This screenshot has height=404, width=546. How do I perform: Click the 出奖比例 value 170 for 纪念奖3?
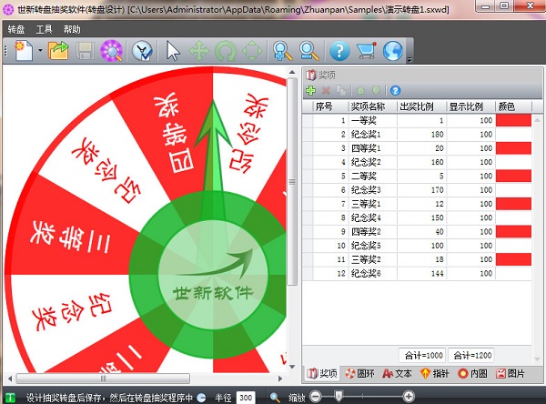point(421,190)
